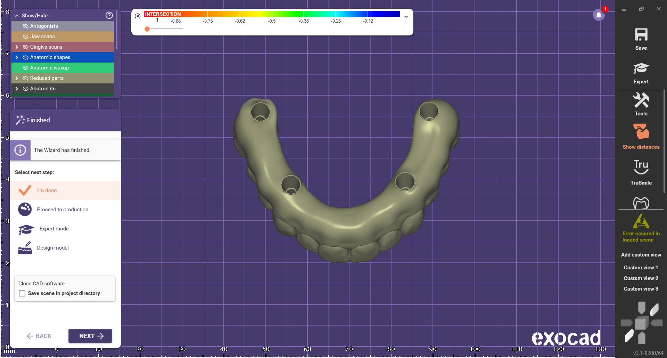Click the notification bell icon
The height and width of the screenshot is (358, 667).
599,15
